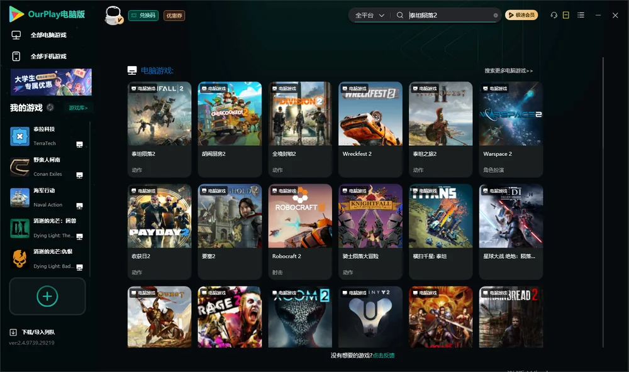Open the Robocraft 2 game card
The image size is (629, 372).
pos(300,231)
